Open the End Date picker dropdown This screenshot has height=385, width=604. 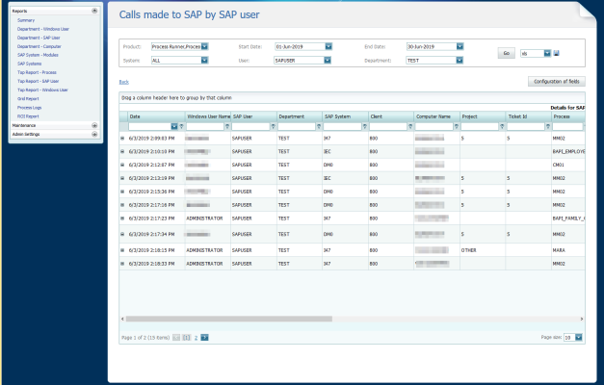(x=460, y=46)
